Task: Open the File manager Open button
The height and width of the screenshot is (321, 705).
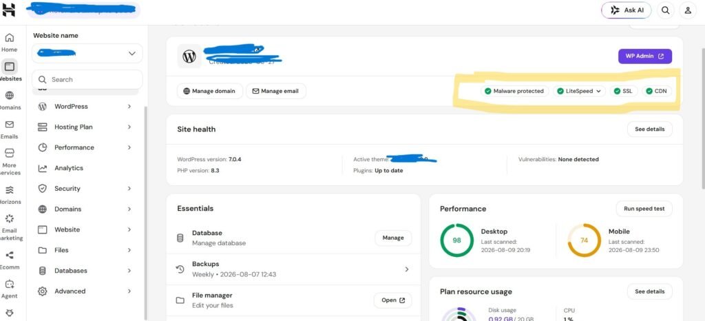Action: [x=392, y=300]
